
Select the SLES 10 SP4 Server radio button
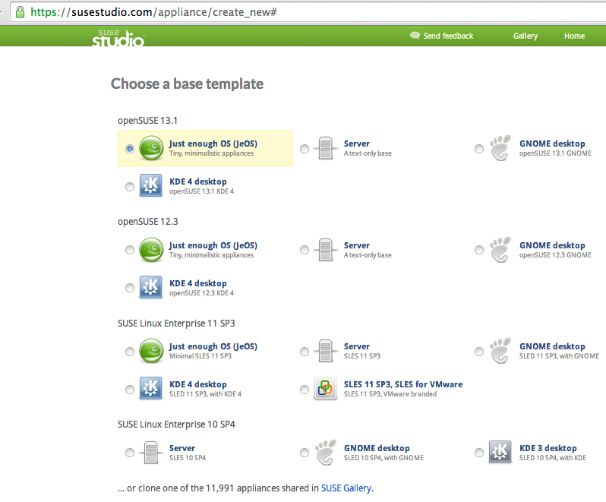[130, 453]
